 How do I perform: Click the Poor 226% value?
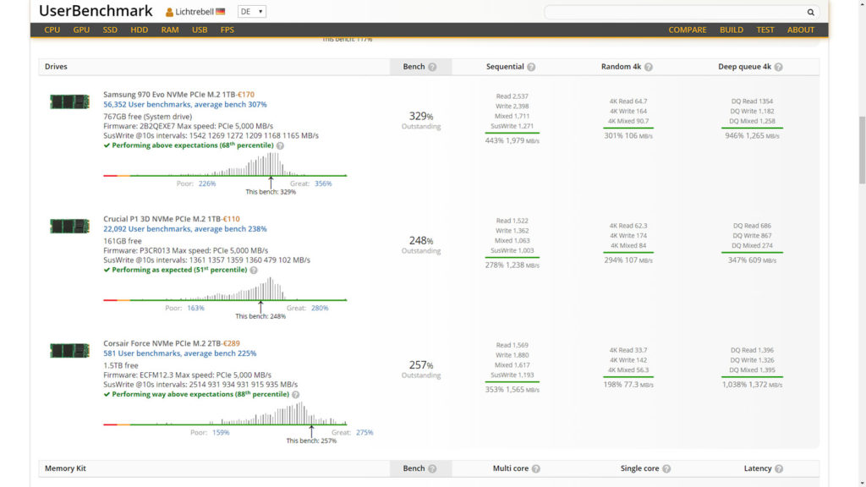coord(207,183)
